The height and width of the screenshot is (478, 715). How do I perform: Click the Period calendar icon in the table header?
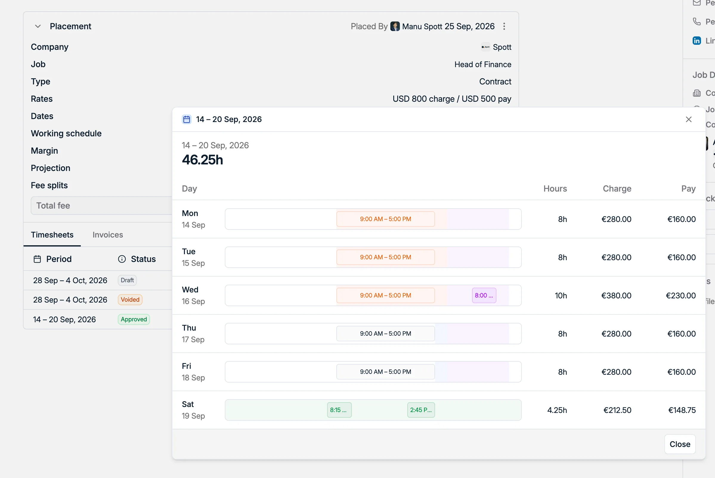pyautogui.click(x=37, y=259)
